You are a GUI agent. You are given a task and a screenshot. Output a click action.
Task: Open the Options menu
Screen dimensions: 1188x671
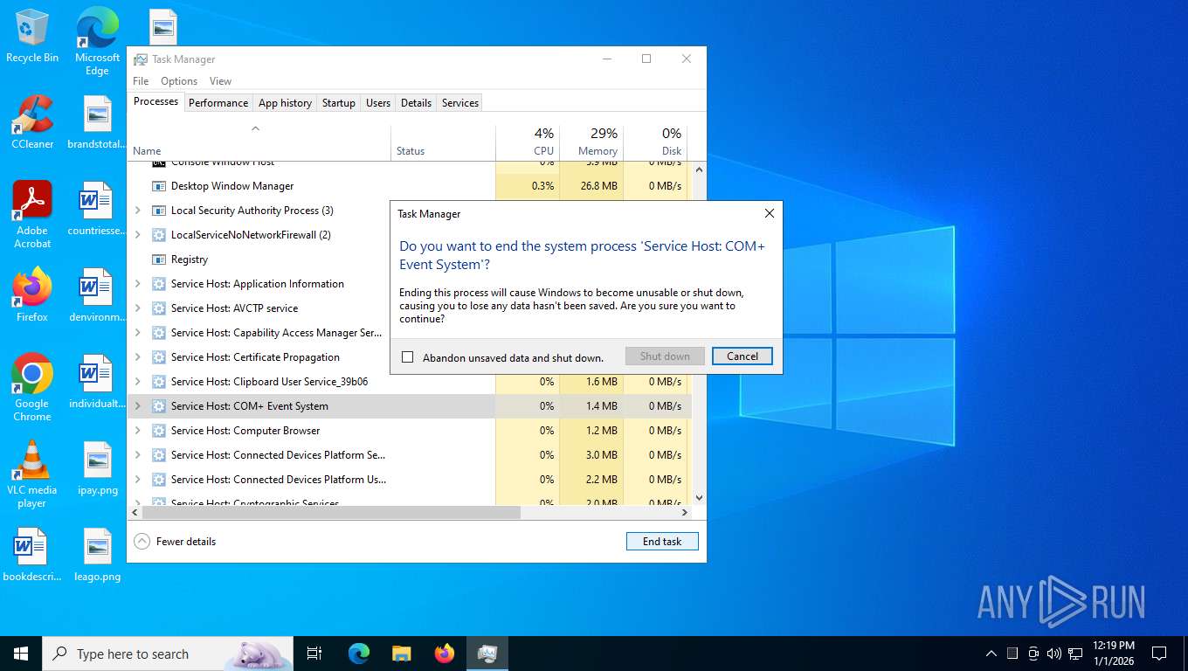point(179,81)
